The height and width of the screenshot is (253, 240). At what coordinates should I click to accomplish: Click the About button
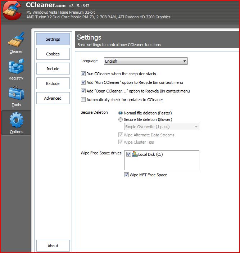pyautogui.click(x=53, y=245)
